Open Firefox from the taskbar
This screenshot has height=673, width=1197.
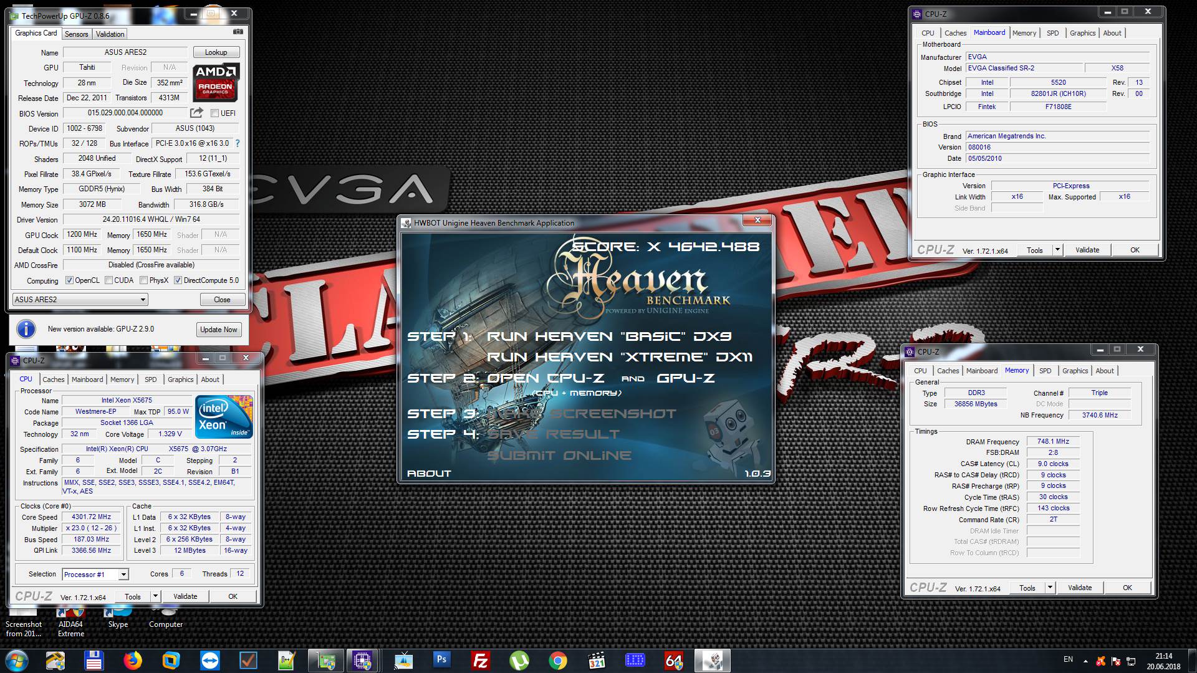coord(132,661)
